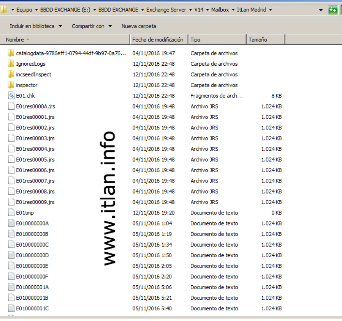Click the E010000000A log file icon
This screenshot has height=321, width=342.
point(11,223)
